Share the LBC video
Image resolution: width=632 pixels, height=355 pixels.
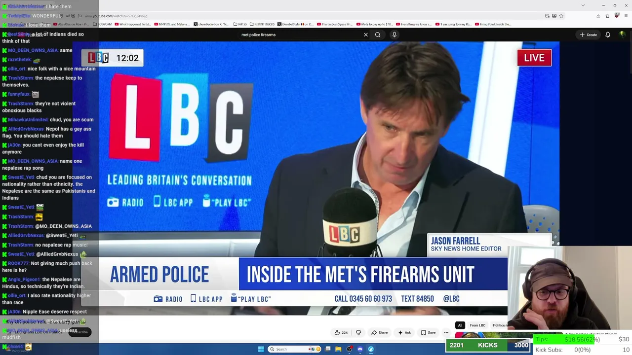pos(379,332)
